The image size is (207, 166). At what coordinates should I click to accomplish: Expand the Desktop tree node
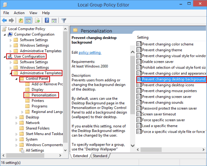pyautogui.click(x=16, y=118)
